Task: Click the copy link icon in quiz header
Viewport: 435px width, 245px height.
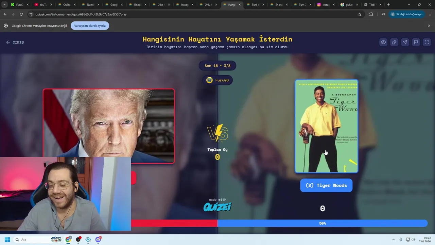Action: [x=394, y=42]
